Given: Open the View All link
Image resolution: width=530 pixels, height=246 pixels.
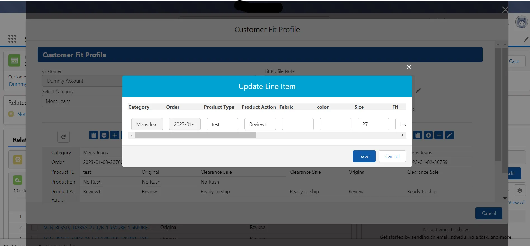Looking at the screenshot, I should (517, 202).
